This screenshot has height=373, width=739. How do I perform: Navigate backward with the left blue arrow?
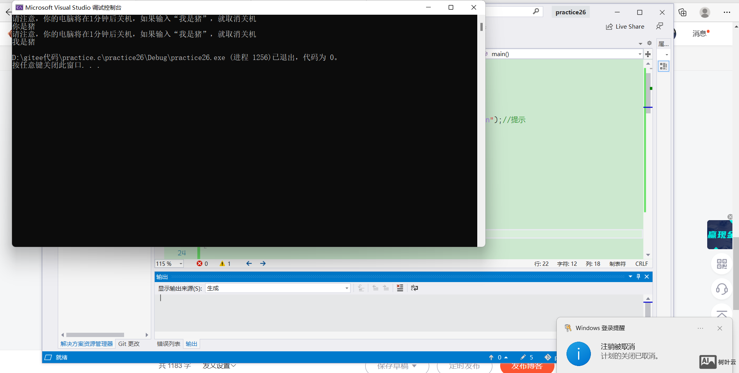[249, 263]
